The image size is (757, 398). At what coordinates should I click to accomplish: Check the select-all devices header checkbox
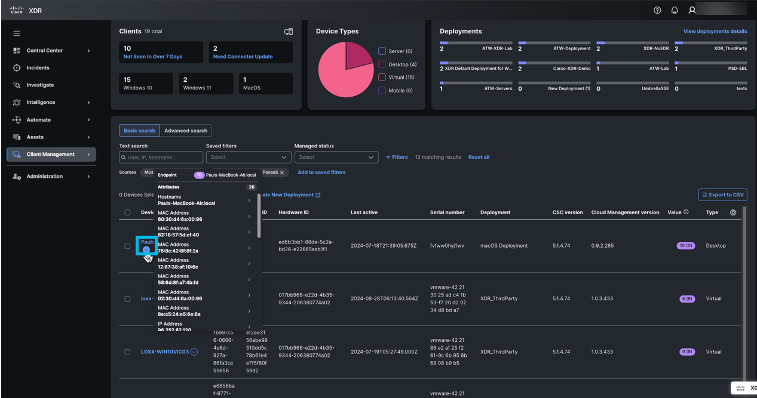tap(127, 212)
